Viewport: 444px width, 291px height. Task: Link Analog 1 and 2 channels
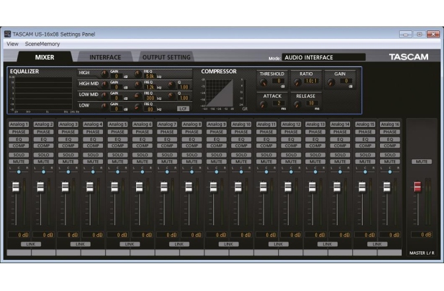31,244
